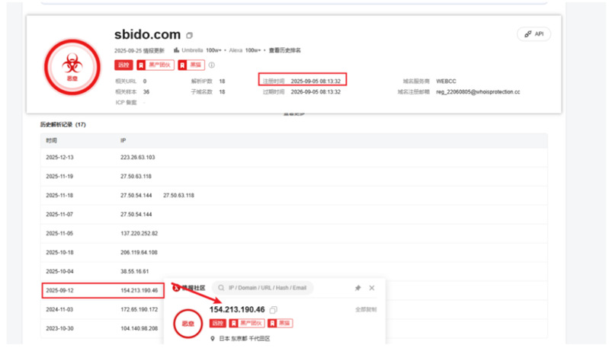Image resolution: width=609 pixels, height=364 pixels.
Task: Click the 黑猫 tag under sbido.com
Action: click(x=193, y=65)
